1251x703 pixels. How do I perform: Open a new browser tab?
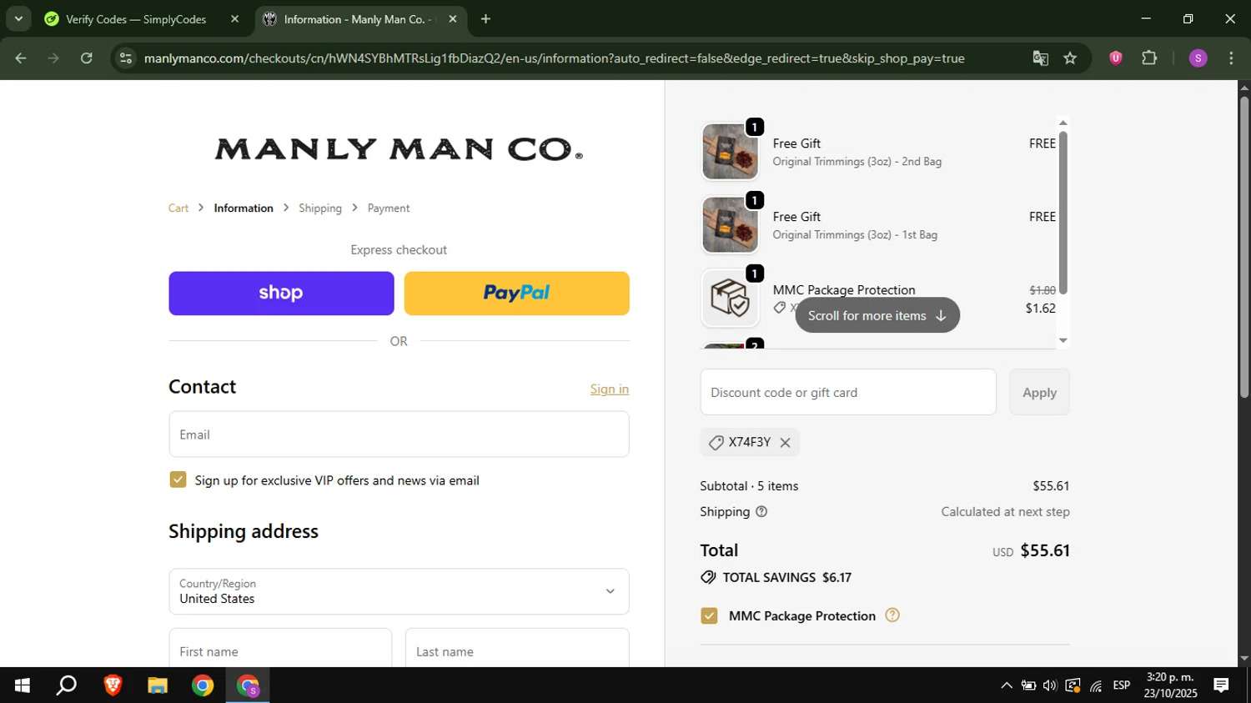click(x=486, y=19)
